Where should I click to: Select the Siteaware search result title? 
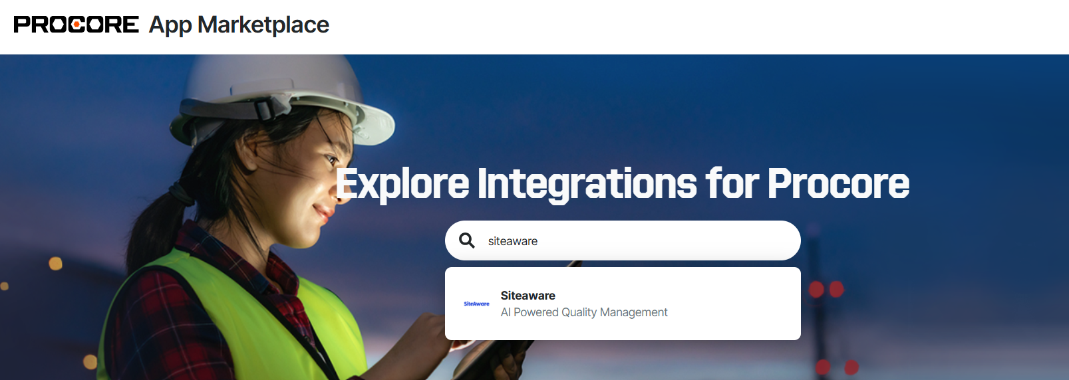coord(528,296)
